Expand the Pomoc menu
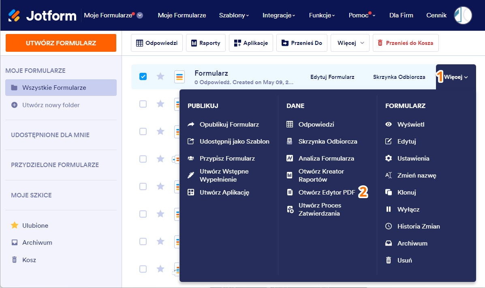The height and width of the screenshot is (288, 485). tap(362, 15)
